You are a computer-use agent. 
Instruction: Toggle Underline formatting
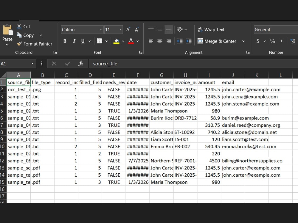point(83,41)
